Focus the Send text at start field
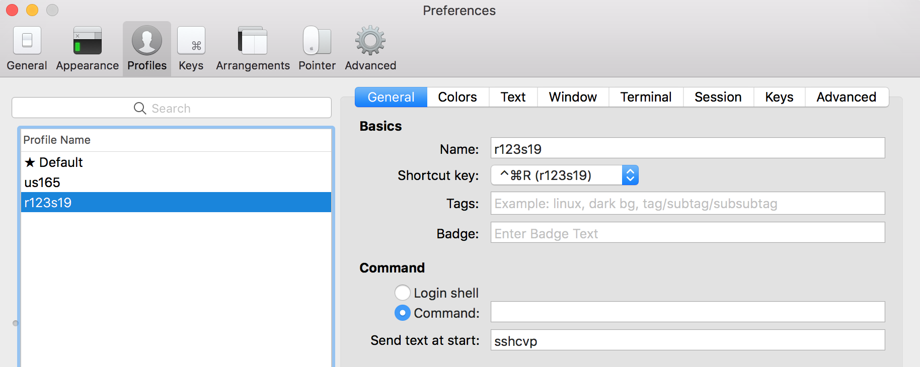Screen dimensions: 920x367 [688, 340]
